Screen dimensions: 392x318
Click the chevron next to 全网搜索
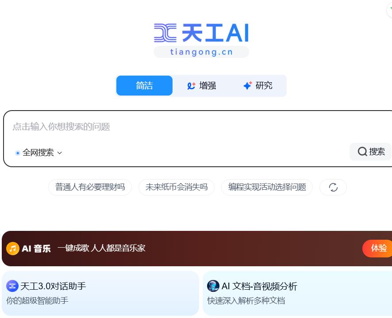tap(60, 153)
